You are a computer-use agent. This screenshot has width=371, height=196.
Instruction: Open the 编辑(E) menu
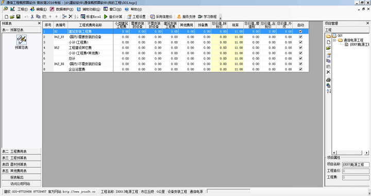coord(41,9)
